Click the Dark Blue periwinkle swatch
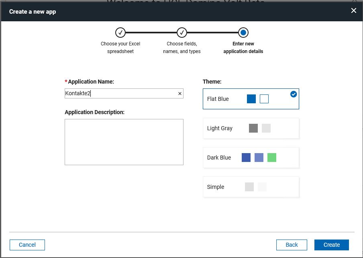This screenshot has width=363, height=258. (259, 158)
